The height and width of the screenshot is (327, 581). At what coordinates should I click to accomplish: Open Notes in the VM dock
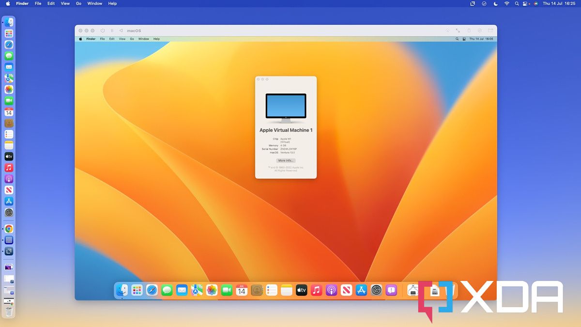[287, 290]
